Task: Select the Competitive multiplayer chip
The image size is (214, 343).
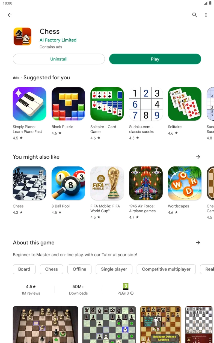Action: (x=166, y=269)
